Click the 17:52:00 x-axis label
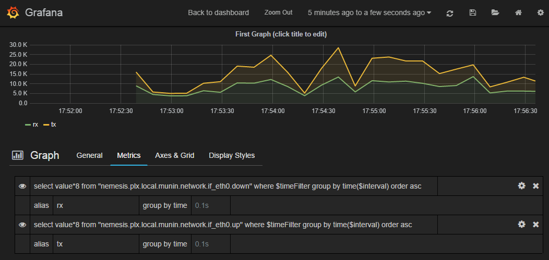Screen dimensions: 549x260 point(70,111)
